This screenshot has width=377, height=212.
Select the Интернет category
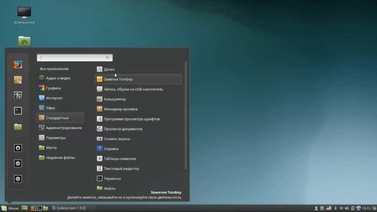point(60,98)
